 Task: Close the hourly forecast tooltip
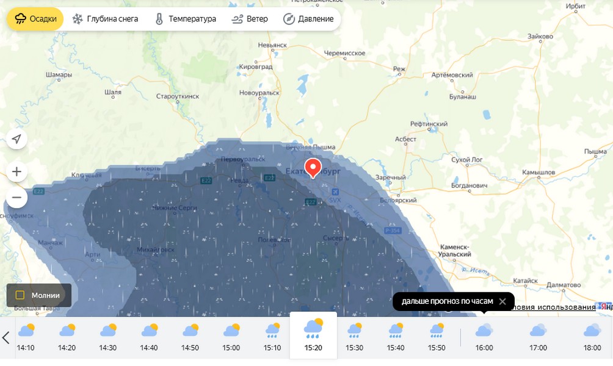click(x=502, y=301)
